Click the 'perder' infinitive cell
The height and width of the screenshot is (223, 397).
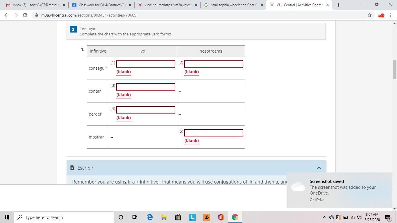pyautogui.click(x=98, y=114)
